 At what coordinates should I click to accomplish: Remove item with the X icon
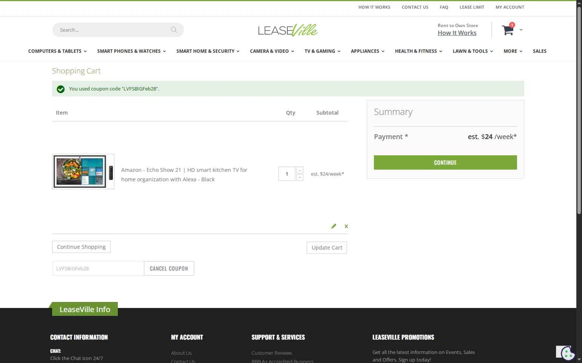(x=346, y=226)
